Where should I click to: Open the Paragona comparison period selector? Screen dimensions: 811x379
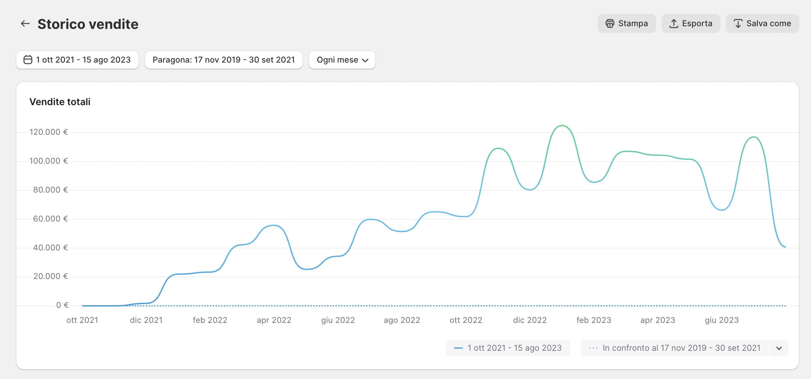(x=224, y=60)
